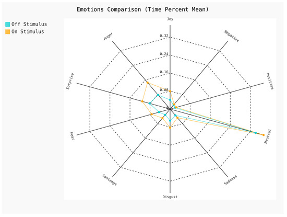Screen dimensions: 287x217
Task: Click the Sadness axis label
Action: (231, 180)
